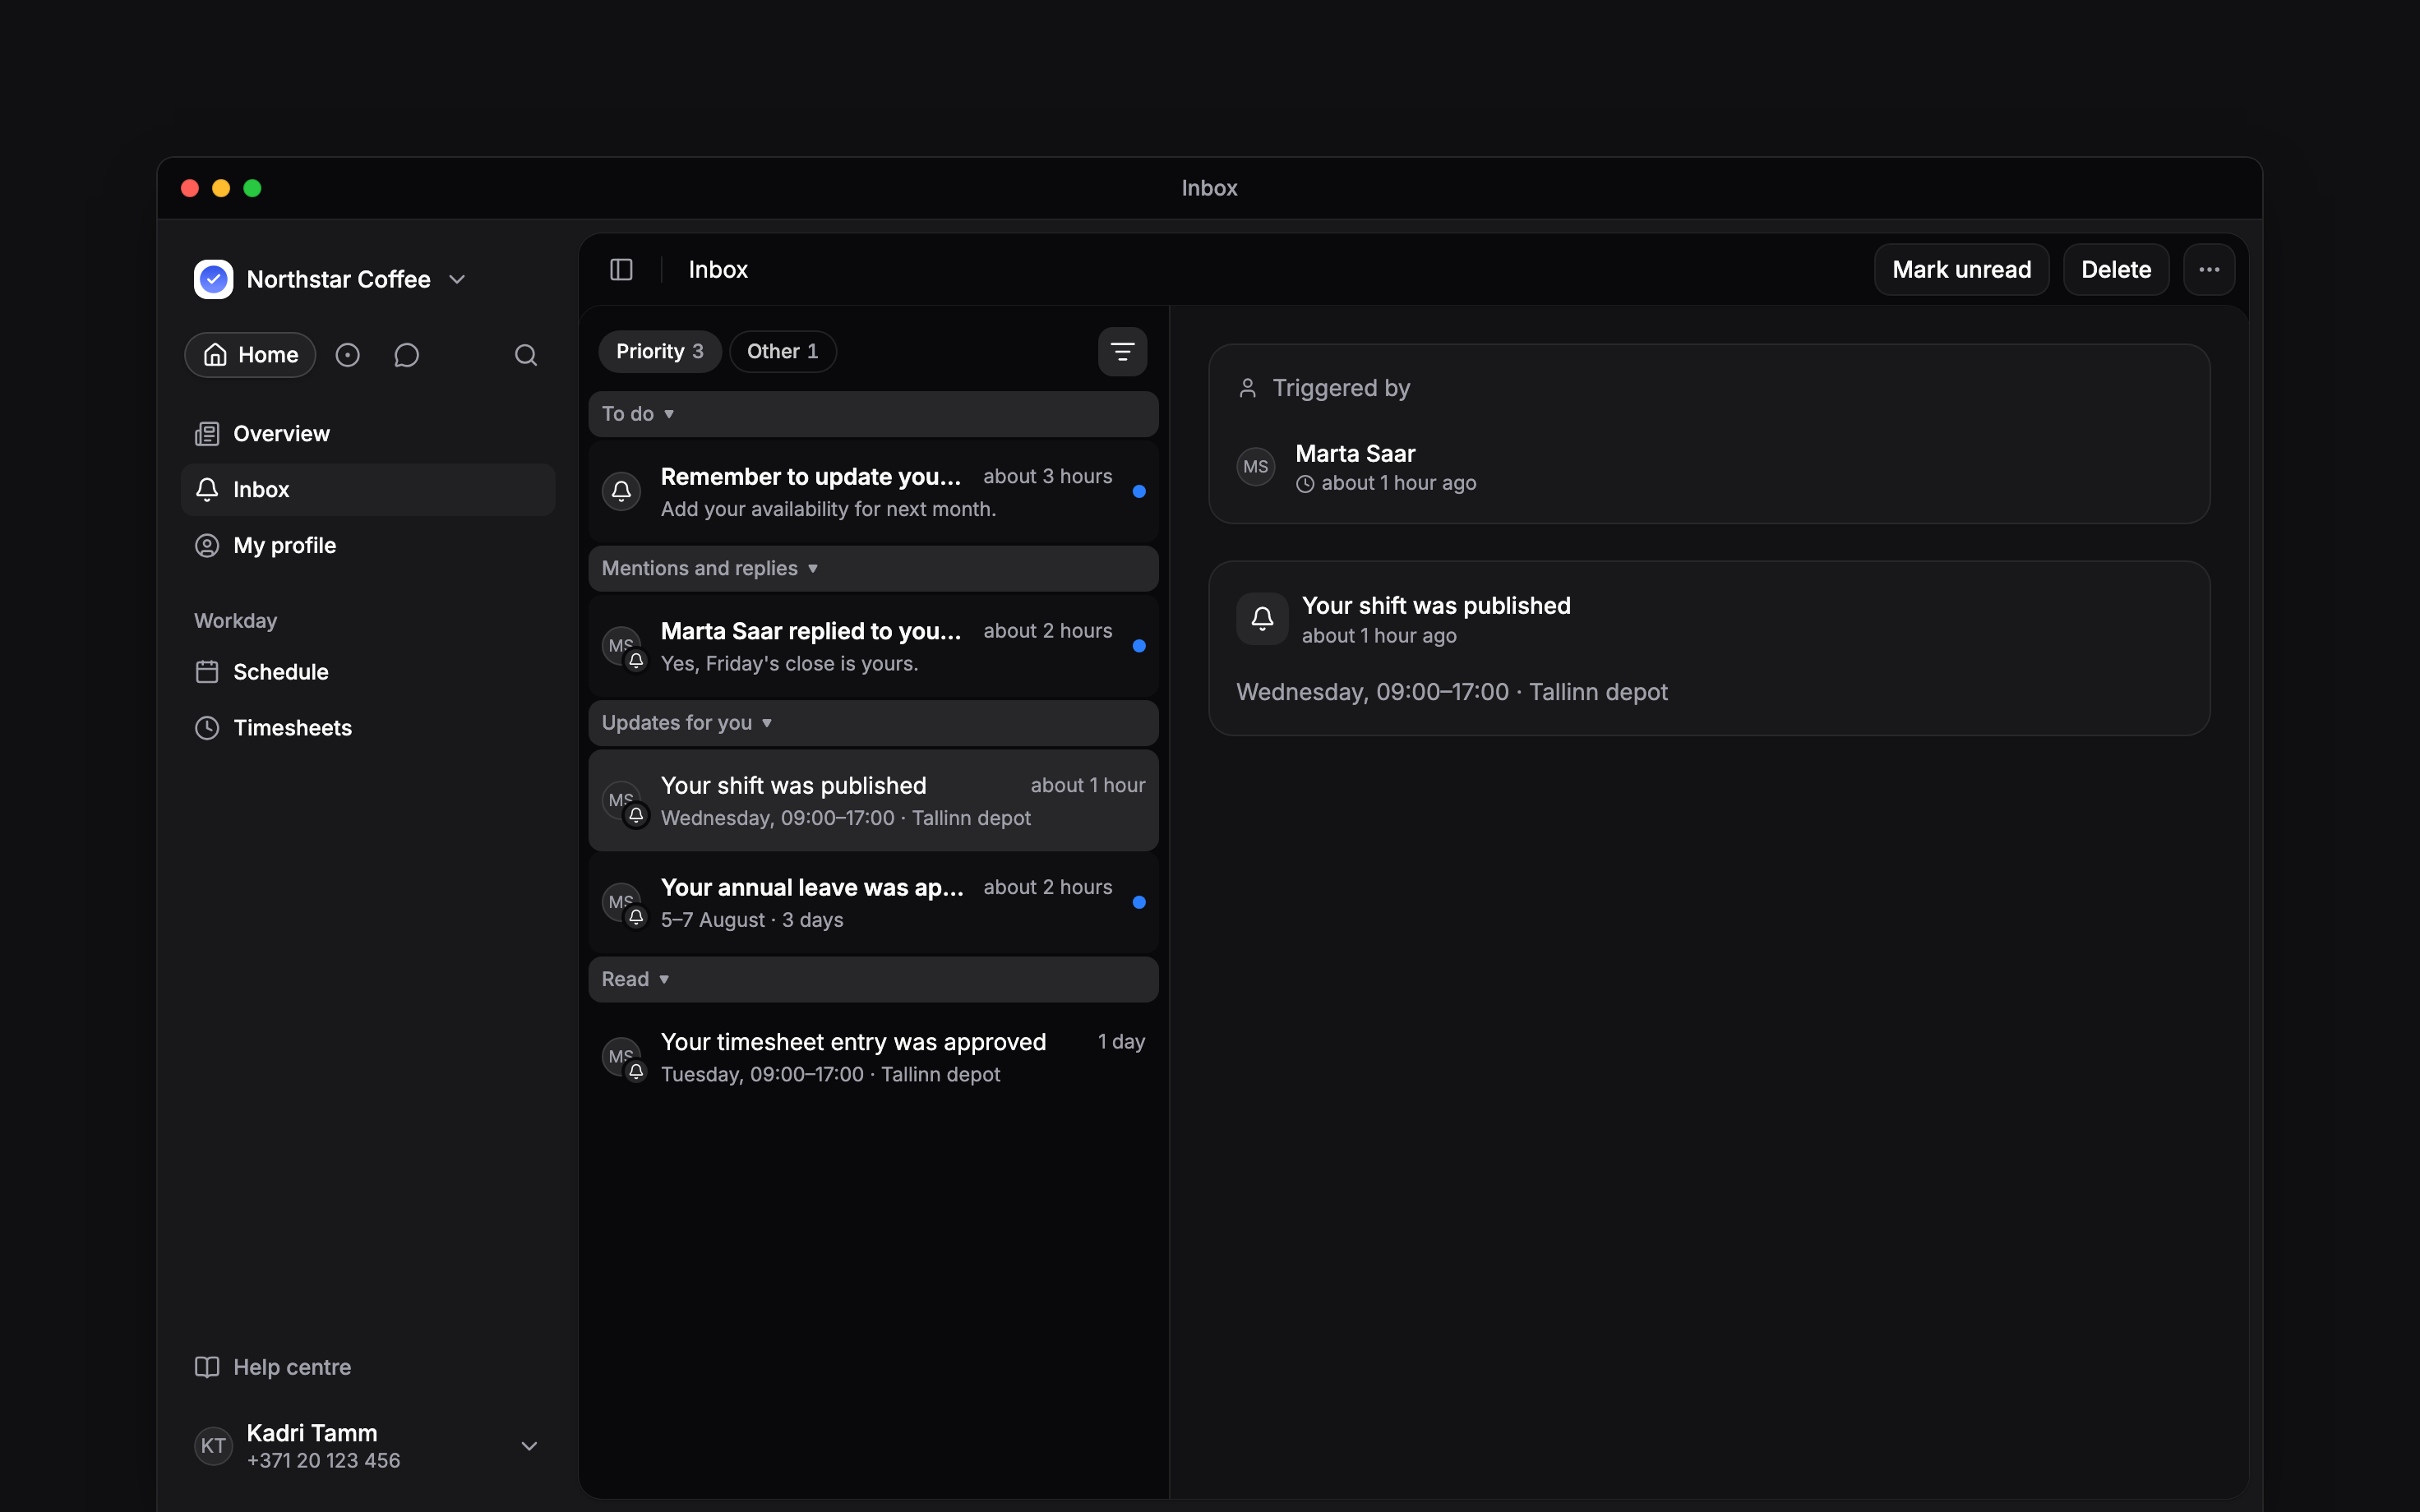Click the Northstar Coffee logo

click(213, 279)
